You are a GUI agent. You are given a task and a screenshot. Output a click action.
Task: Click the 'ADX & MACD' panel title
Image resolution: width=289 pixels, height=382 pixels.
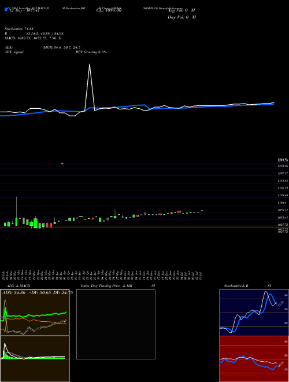[x=18, y=286]
